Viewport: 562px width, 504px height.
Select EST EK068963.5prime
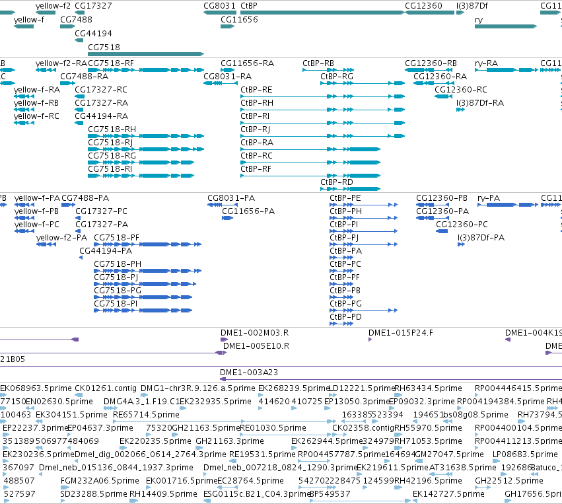pos(36,388)
